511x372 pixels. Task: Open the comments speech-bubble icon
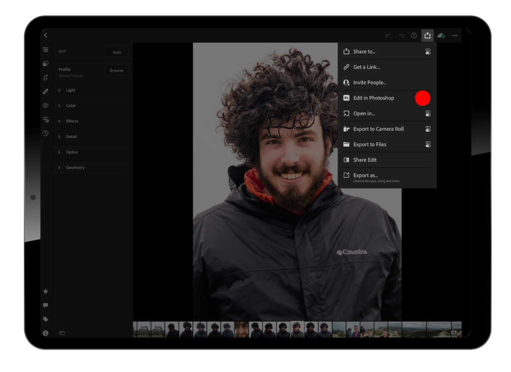tap(45, 305)
